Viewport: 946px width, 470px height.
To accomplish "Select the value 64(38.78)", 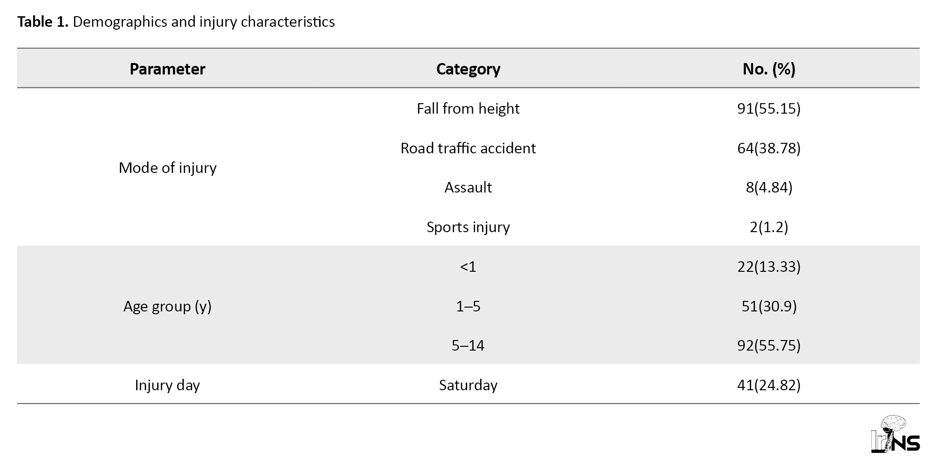I will click(x=768, y=149).
